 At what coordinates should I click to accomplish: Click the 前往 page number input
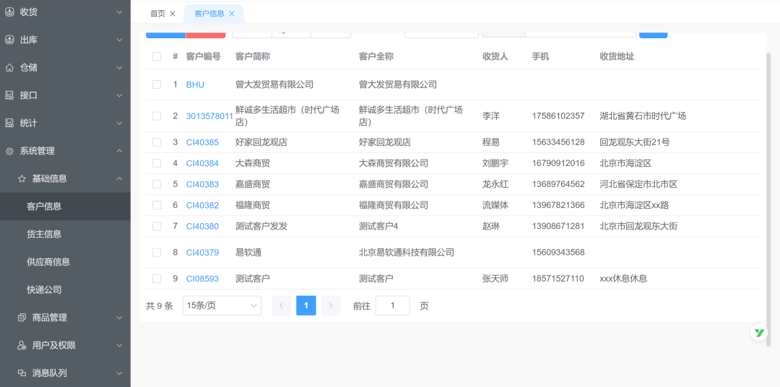[392, 305]
